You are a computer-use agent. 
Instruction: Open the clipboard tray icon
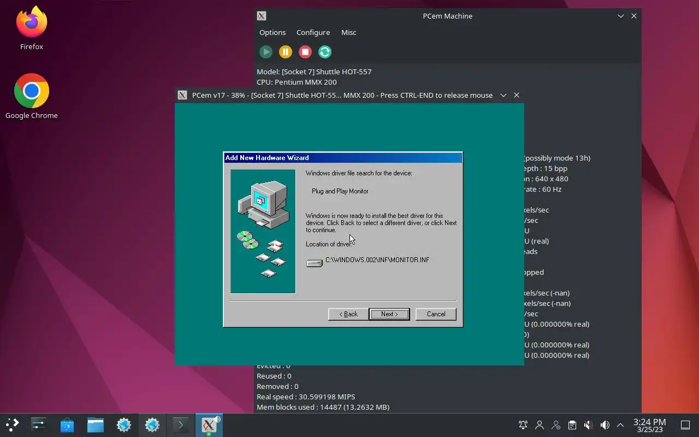tap(572, 425)
